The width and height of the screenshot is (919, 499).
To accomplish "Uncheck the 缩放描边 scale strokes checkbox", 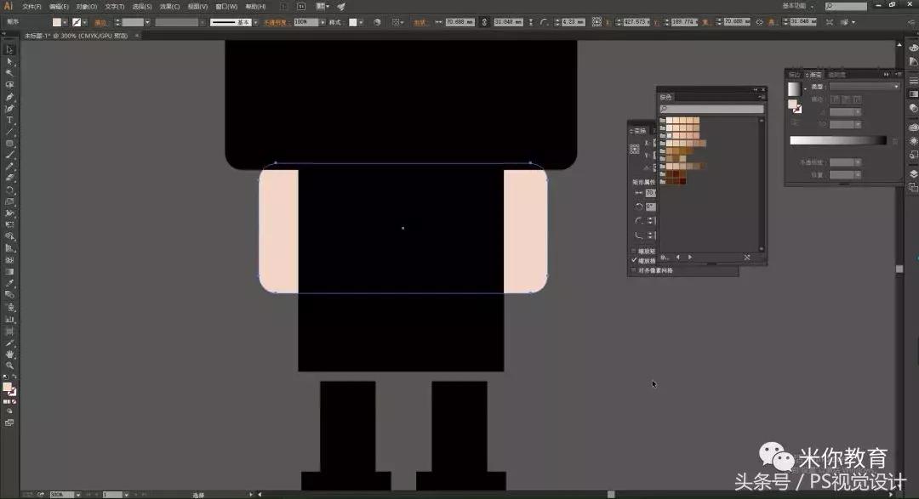I will pos(634,261).
